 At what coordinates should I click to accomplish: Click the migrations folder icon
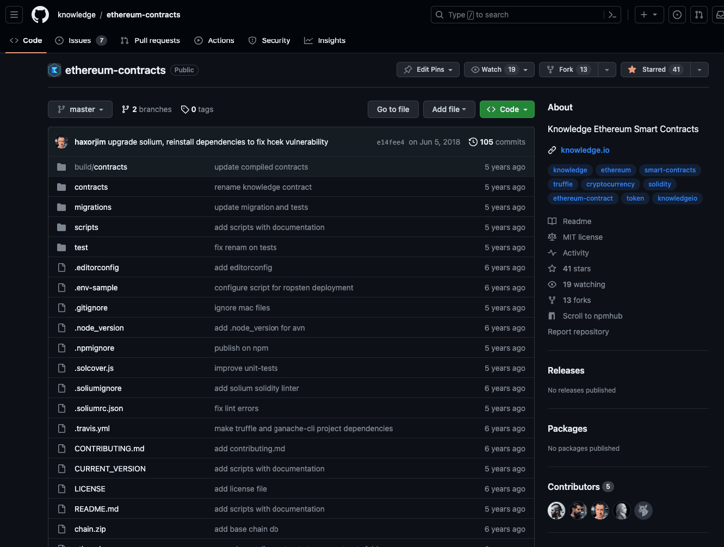click(61, 207)
